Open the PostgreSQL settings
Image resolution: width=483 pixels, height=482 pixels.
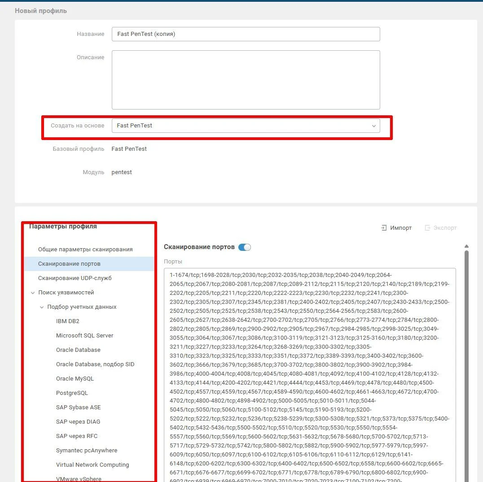[x=72, y=393]
